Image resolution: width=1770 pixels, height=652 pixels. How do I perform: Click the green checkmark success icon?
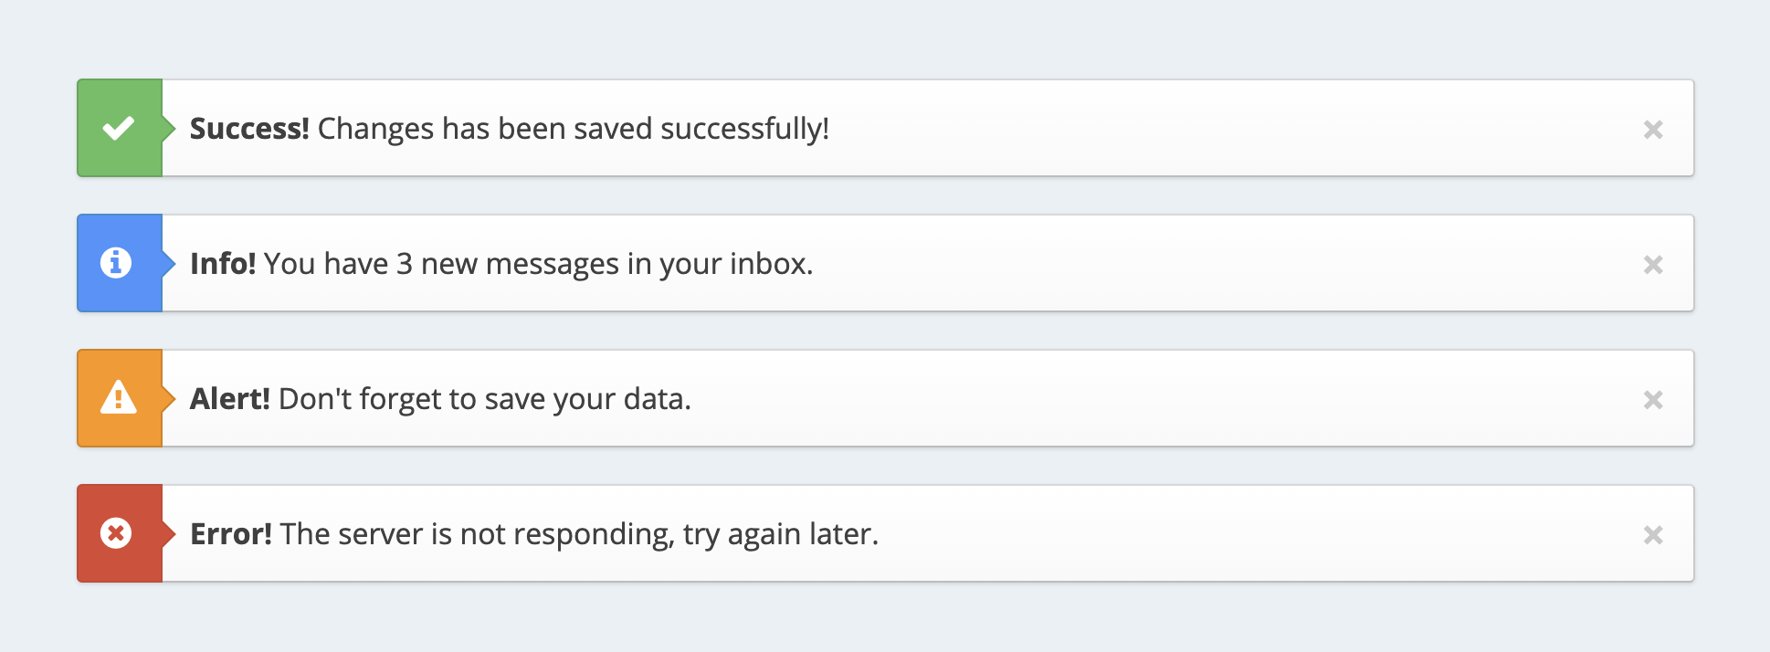pyautogui.click(x=119, y=128)
